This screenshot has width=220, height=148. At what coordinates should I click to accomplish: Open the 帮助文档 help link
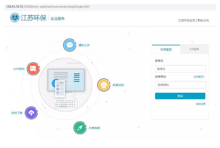(x=203, y=20)
